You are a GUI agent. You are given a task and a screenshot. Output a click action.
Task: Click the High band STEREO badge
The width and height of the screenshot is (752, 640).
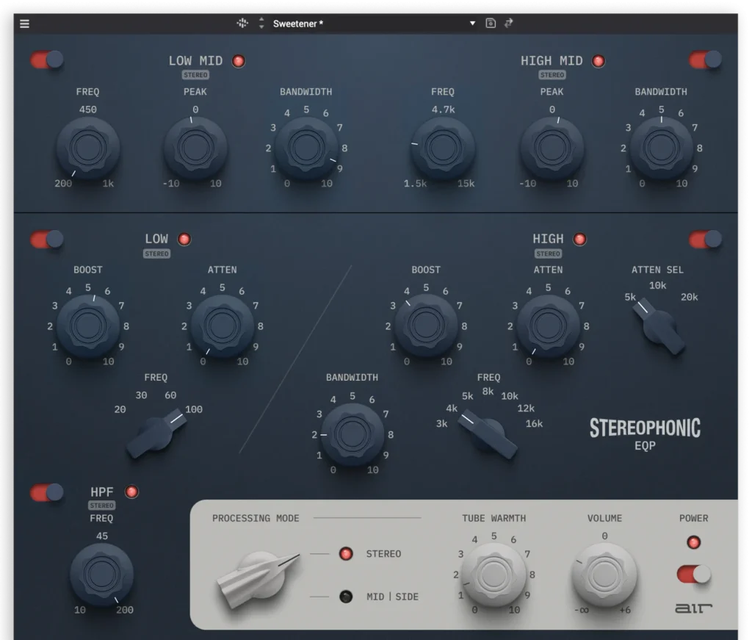[x=548, y=254]
